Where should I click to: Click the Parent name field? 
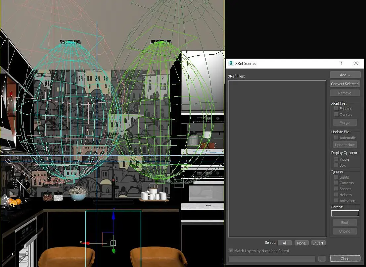(345, 213)
